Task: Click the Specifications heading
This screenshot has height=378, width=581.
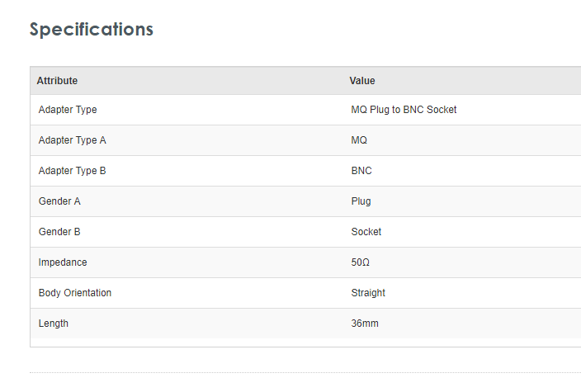Action: (x=92, y=29)
